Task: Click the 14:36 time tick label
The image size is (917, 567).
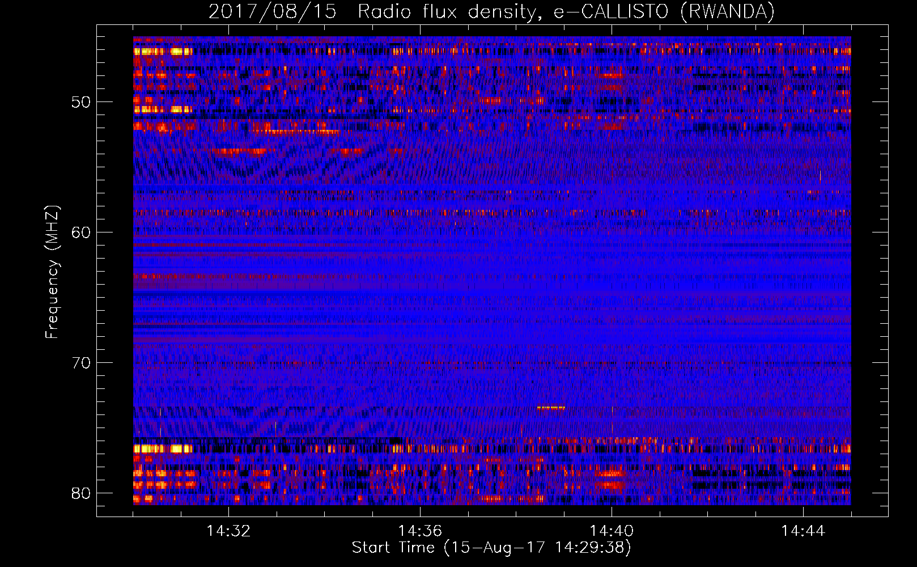Action: [420, 531]
